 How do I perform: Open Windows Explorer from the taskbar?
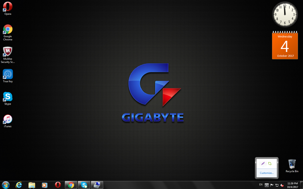click(32, 185)
